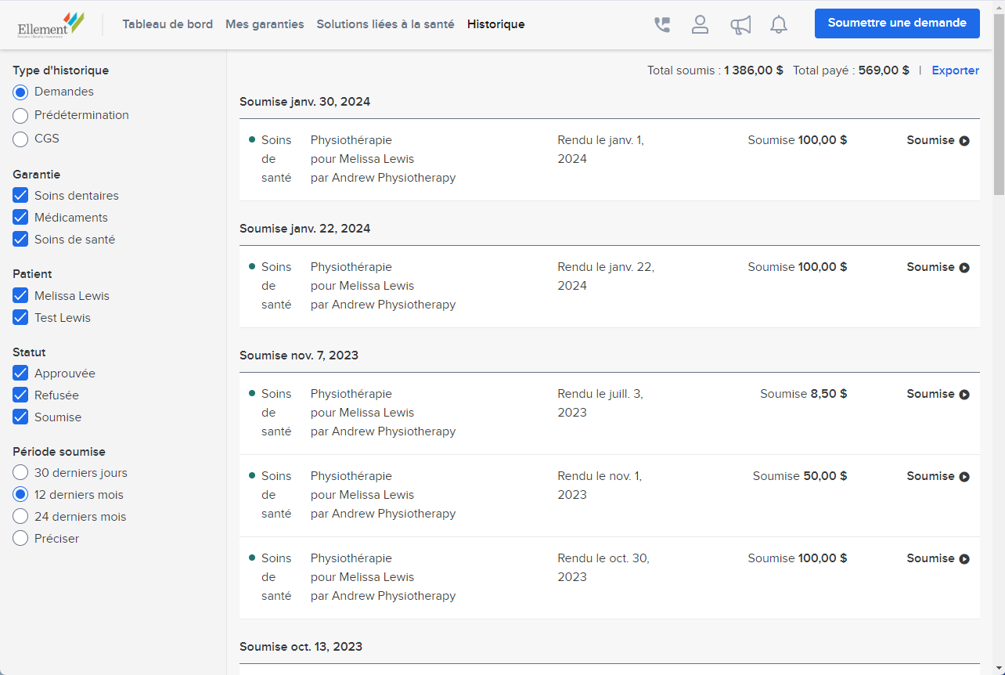
Task: Click the vertical page scrollbar
Action: [999, 104]
